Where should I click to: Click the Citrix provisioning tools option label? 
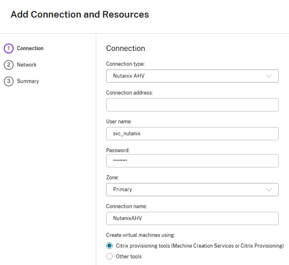coord(200,246)
